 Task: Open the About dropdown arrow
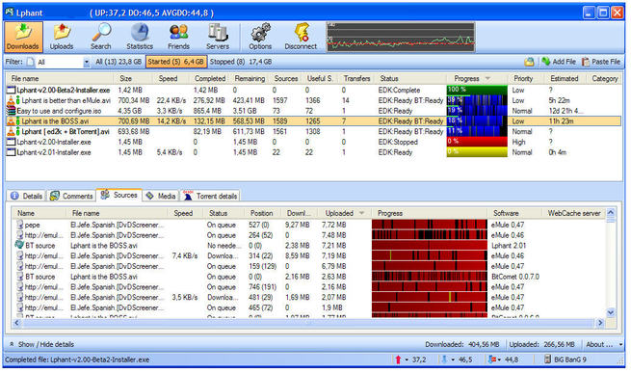pyautogui.click(x=620, y=345)
